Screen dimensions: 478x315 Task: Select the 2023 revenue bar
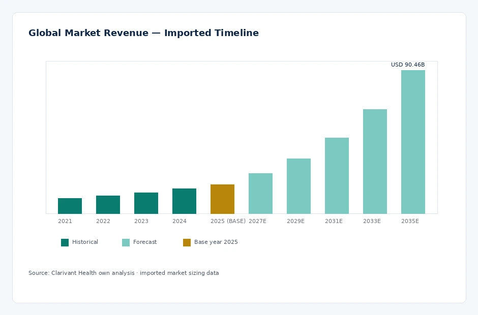point(146,203)
